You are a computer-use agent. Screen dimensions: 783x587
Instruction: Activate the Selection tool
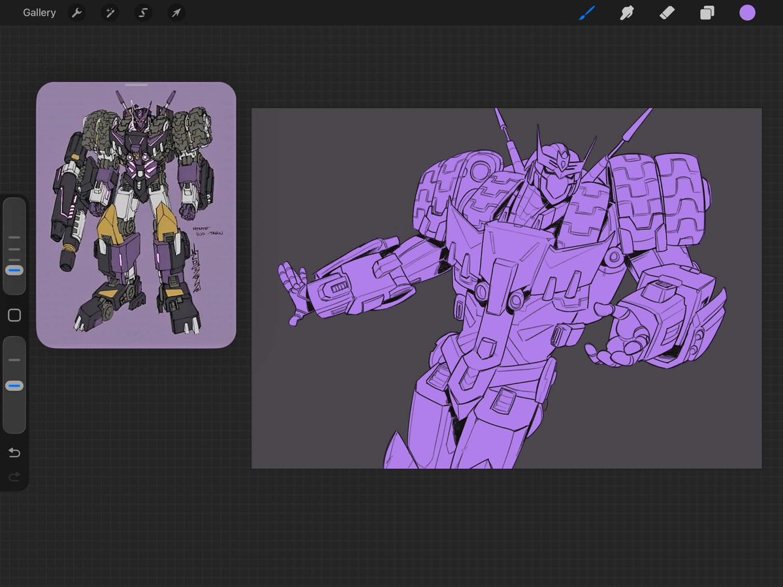coord(143,12)
